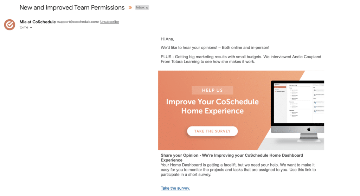Image resolution: width=360 pixels, height=196 pixels.
Task: Click the 'Improve Your CoSchedule Home Experience' headline
Action: click(x=212, y=106)
